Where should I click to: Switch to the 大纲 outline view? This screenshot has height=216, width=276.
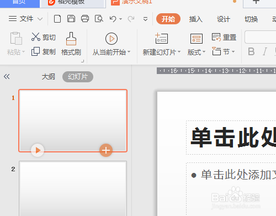(x=48, y=77)
